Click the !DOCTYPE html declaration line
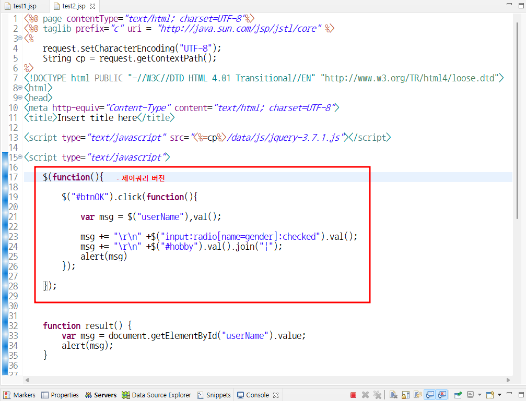 point(264,78)
